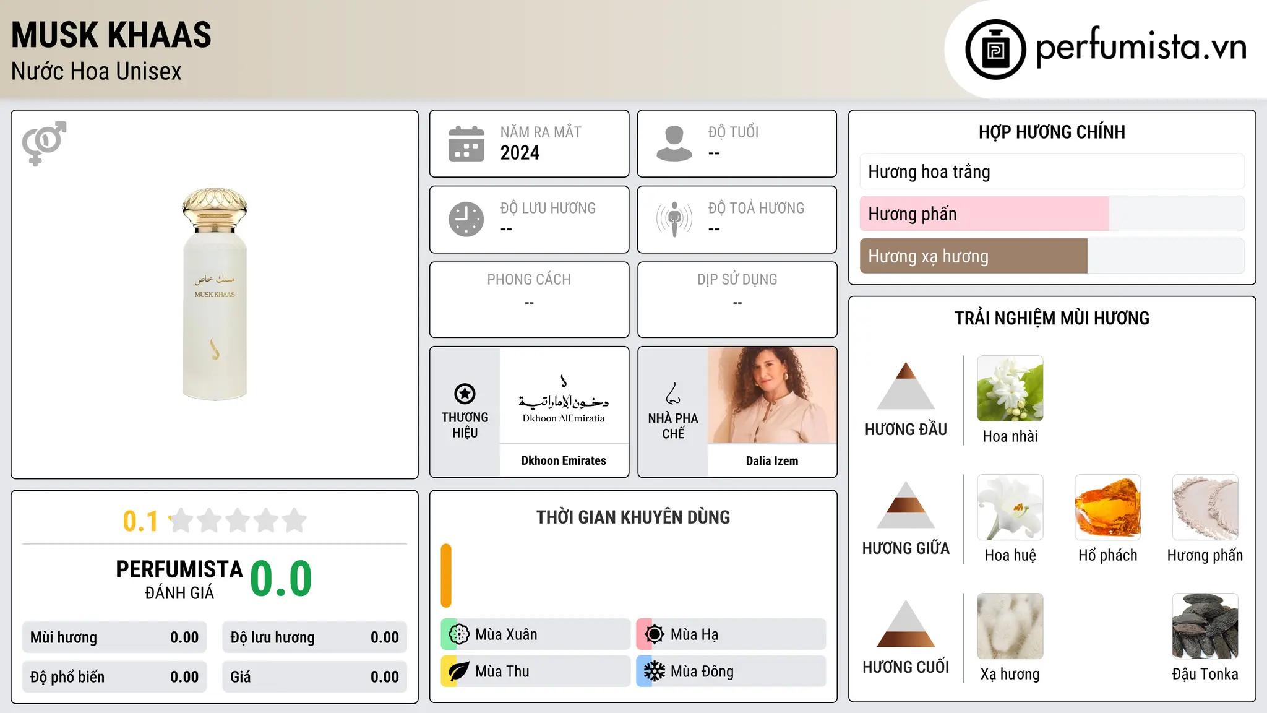Click the Độ lưu hương score box
This screenshot has height=713, width=1267.
tap(315, 637)
